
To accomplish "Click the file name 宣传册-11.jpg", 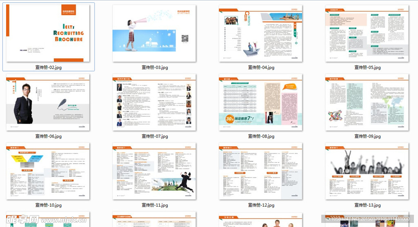I will pos(155,205).
